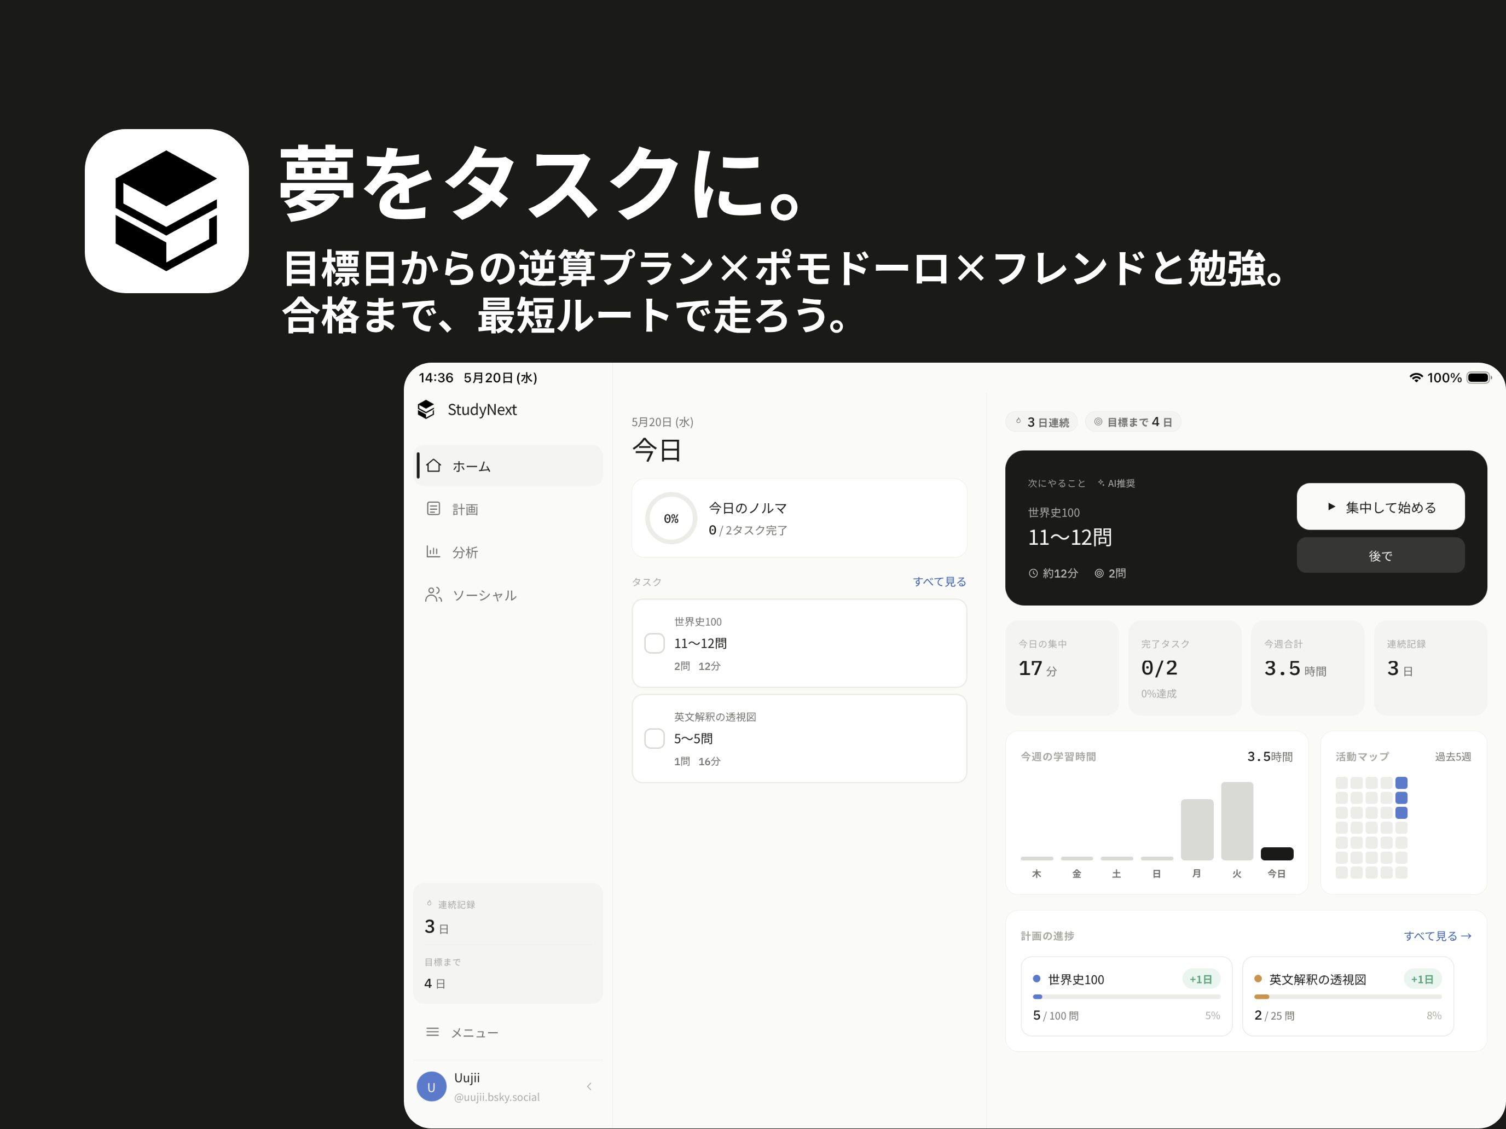Click the 14:36 clock in status bar
This screenshot has height=1129, width=1506.
pos(436,377)
